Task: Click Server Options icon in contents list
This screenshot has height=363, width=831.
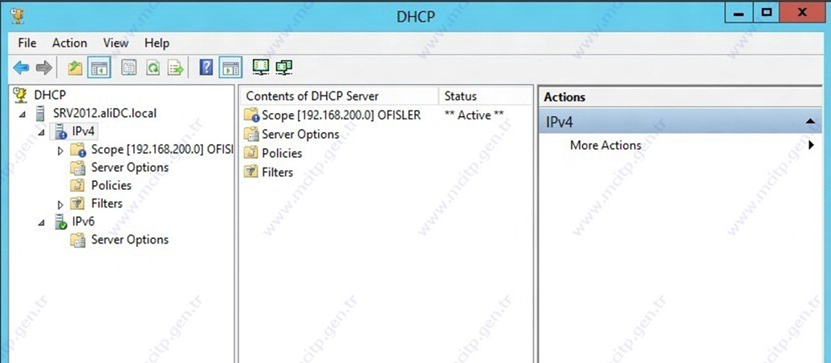Action: [x=251, y=135]
